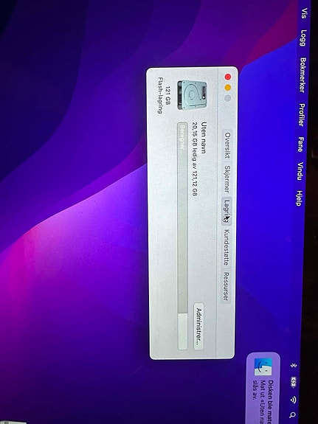Viewport: 318px width, 424px height.
Task: Click the battery status icon
Action: [x=294, y=381]
